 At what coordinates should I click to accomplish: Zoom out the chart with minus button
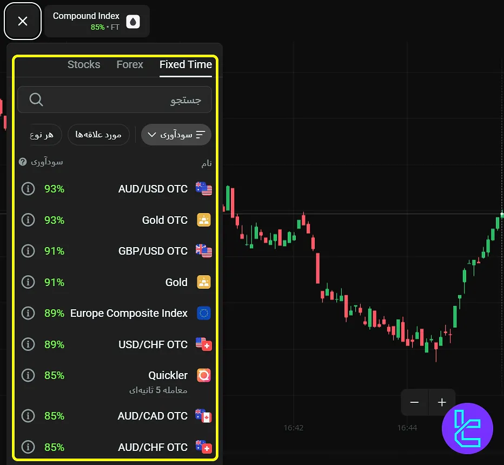pos(415,402)
